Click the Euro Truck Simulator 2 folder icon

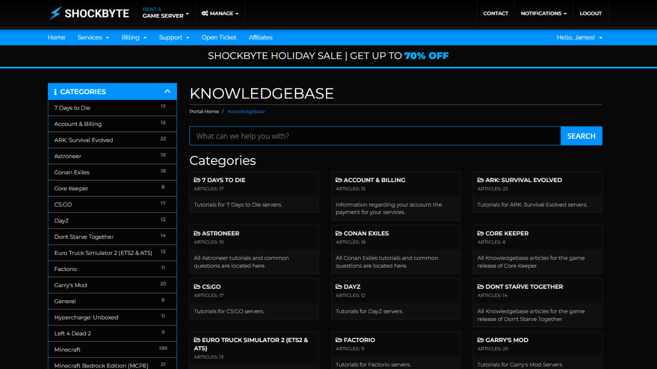(197, 340)
